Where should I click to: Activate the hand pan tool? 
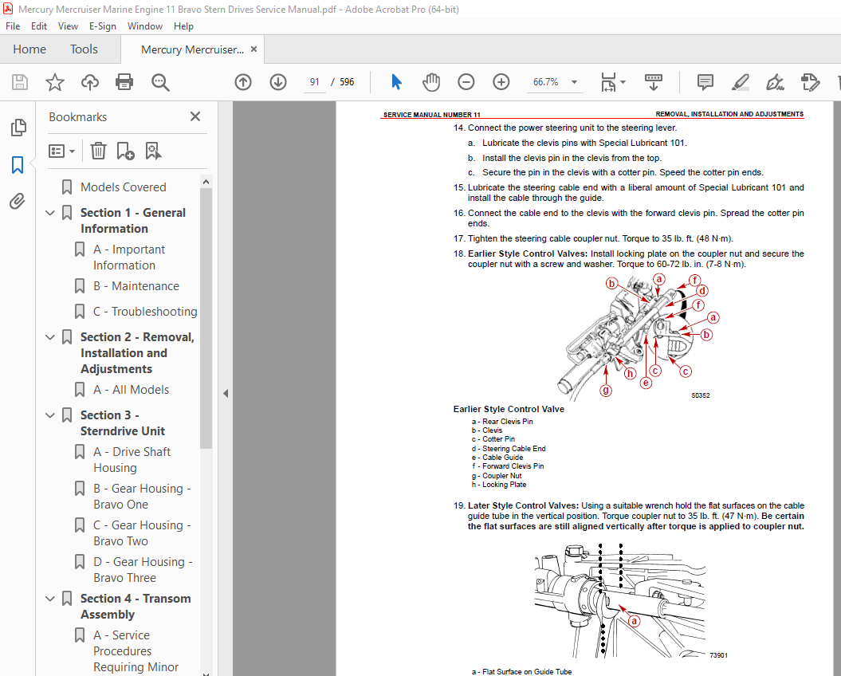(x=431, y=82)
